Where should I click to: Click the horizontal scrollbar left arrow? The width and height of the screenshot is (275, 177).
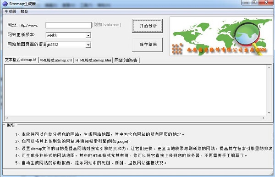[x=7, y=118]
